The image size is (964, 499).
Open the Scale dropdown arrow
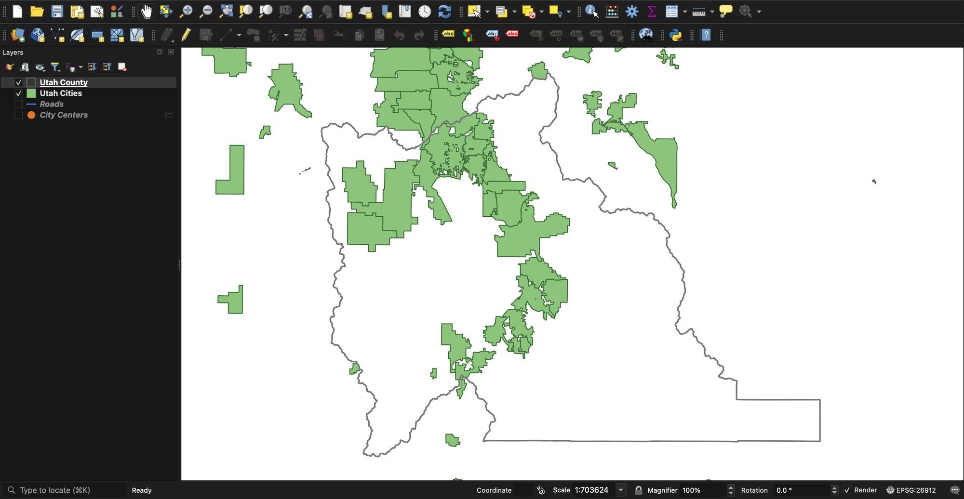[621, 490]
